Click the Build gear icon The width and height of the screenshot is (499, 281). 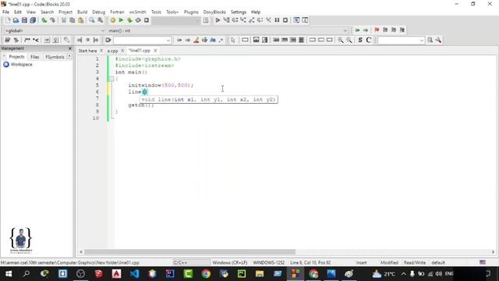pos(112,20)
